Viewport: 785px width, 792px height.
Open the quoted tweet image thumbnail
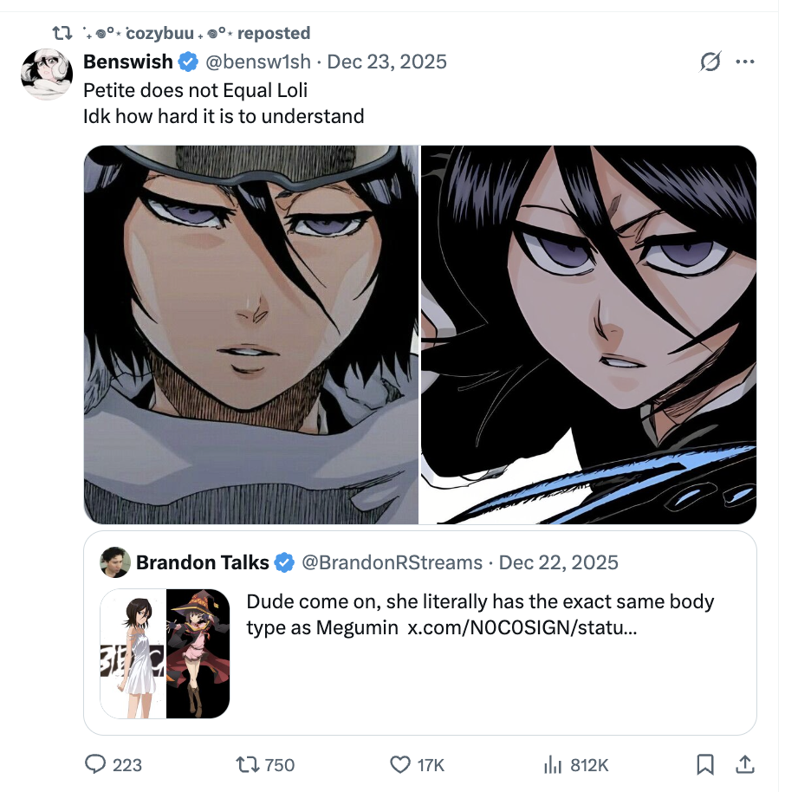pyautogui.click(x=165, y=653)
